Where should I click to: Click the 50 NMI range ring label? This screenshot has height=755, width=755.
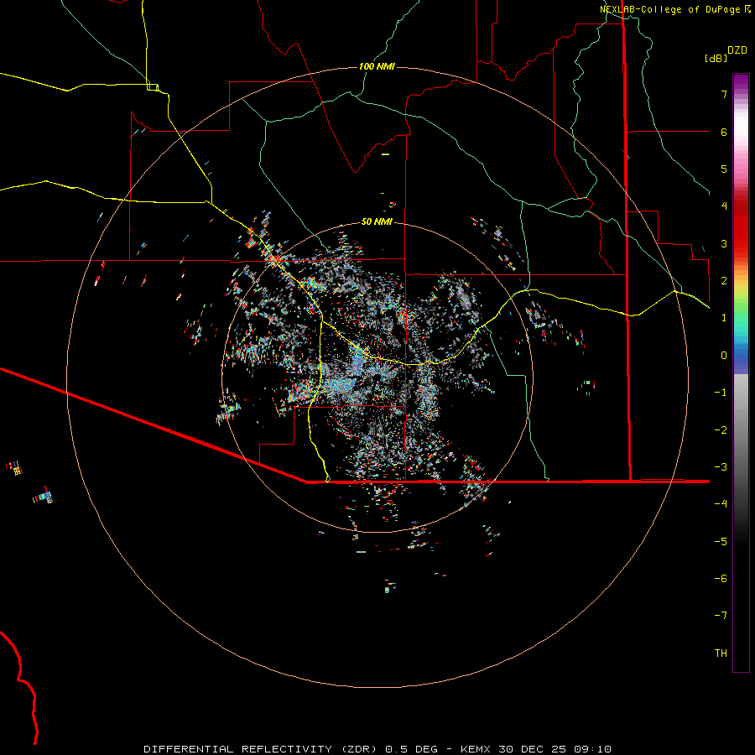(x=377, y=221)
